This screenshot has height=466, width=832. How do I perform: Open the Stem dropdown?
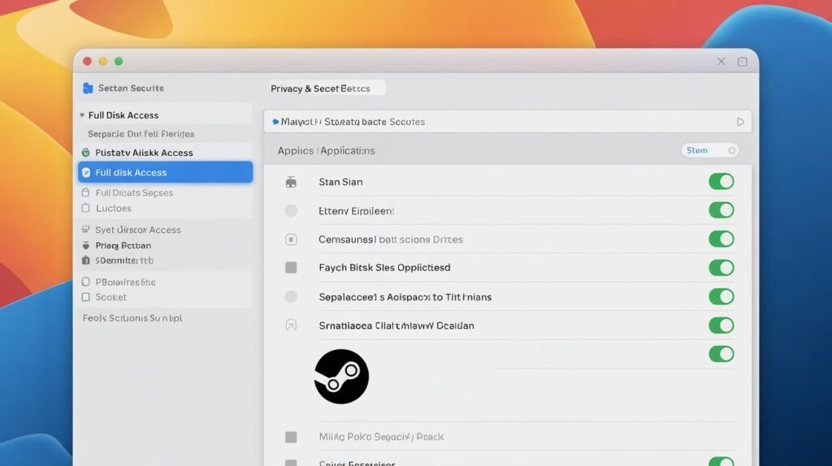pos(709,150)
